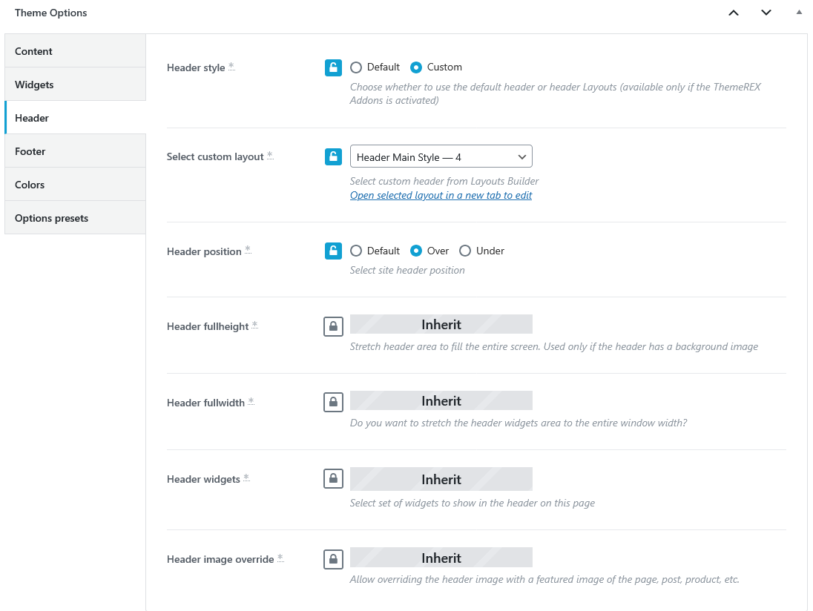This screenshot has width=813, height=611.
Task: Open selected layout in a new tab link
Action: pyautogui.click(x=441, y=195)
